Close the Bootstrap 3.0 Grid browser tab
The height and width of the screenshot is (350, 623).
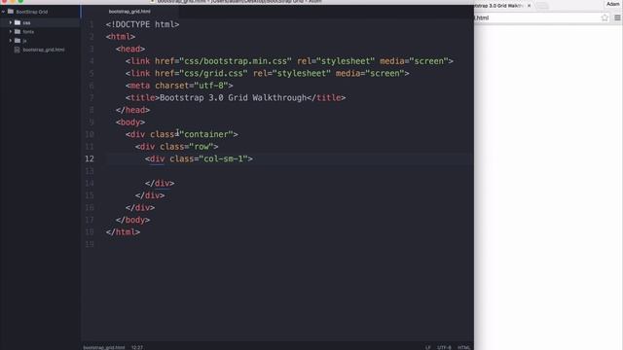click(x=530, y=6)
